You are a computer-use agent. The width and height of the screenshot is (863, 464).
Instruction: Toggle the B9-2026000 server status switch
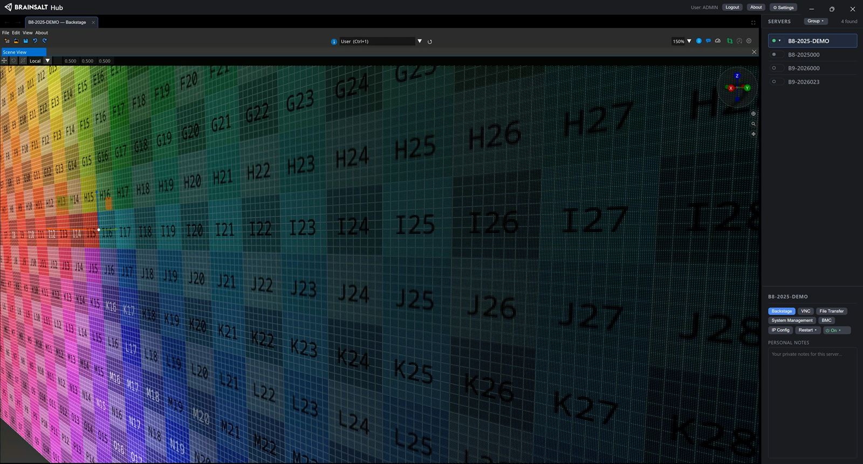tap(777, 68)
